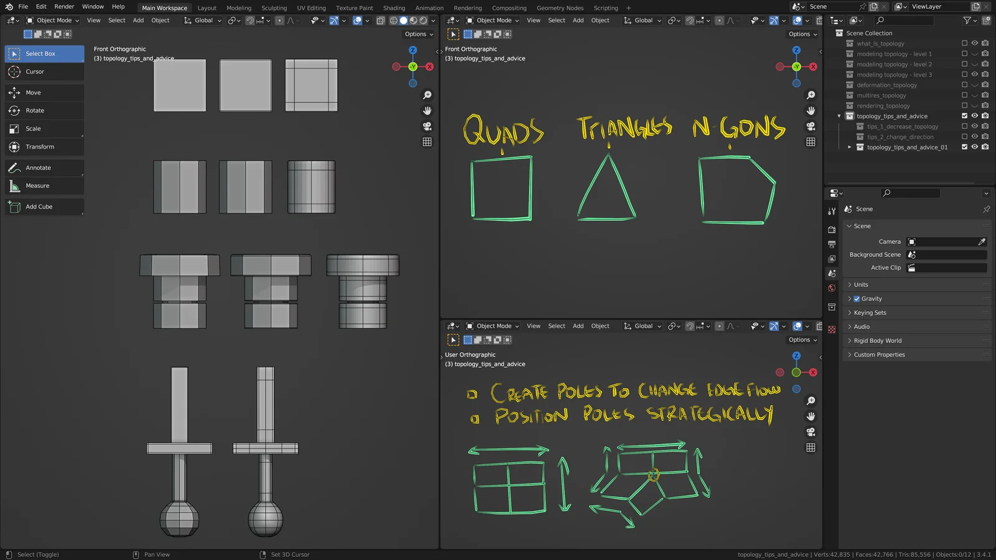
Task: Click the search field in the Properties panel
Action: pos(909,193)
